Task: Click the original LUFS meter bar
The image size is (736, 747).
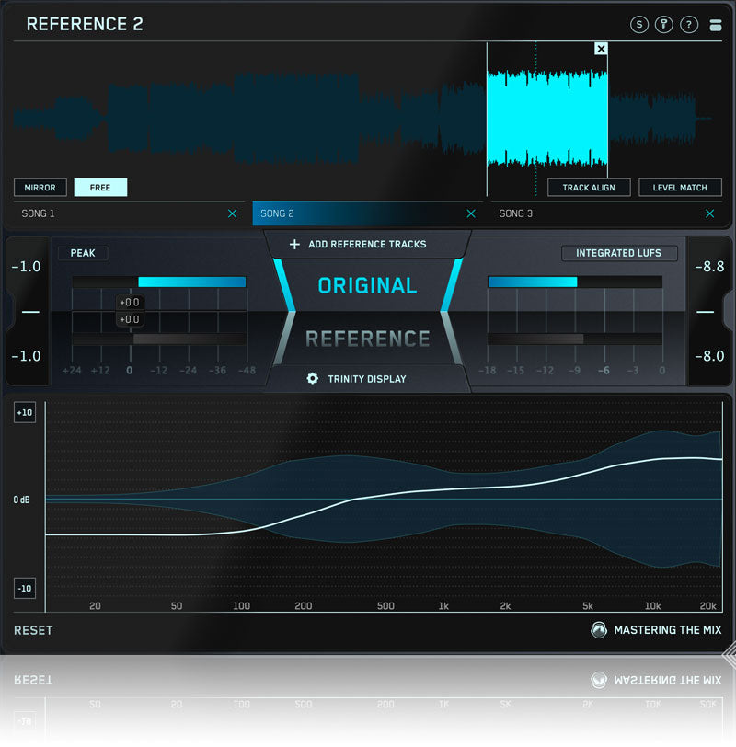Action: point(575,282)
